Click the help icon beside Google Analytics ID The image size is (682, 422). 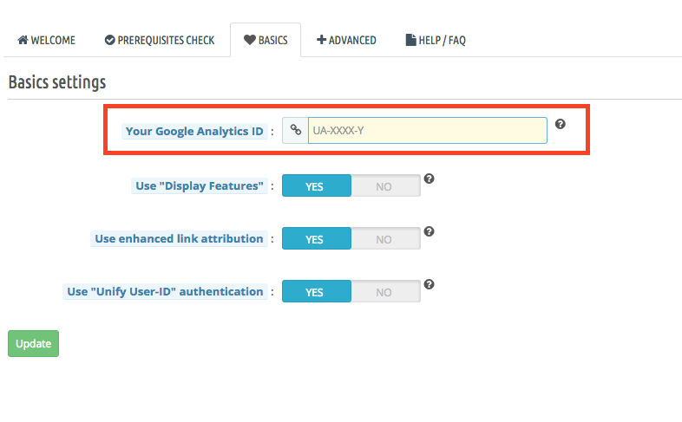click(561, 124)
